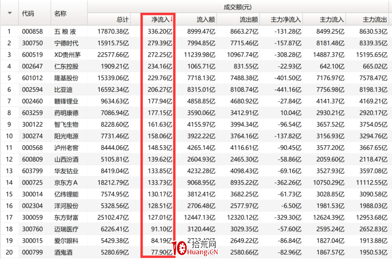Select the 宁德时代 row name
The width and height of the screenshot is (392, 259).
66,43
